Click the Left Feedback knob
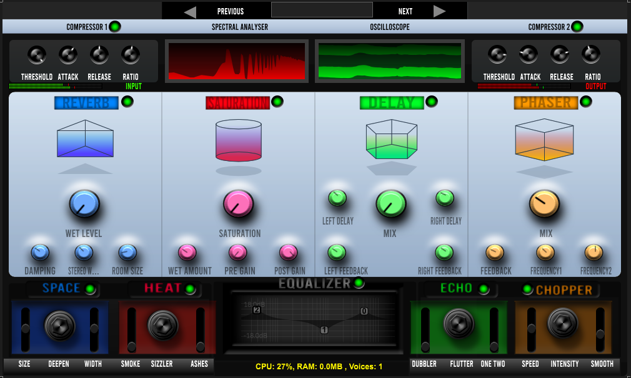The height and width of the screenshot is (378, 631). (336, 253)
